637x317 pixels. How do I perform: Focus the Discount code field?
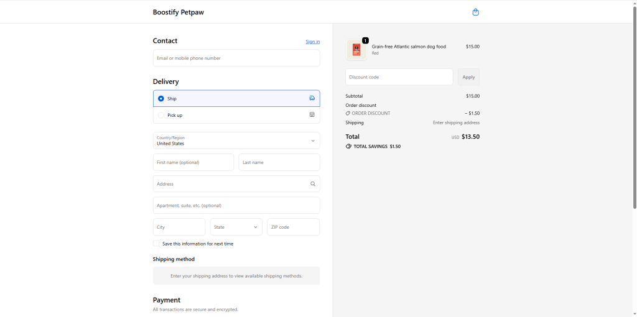(x=399, y=77)
